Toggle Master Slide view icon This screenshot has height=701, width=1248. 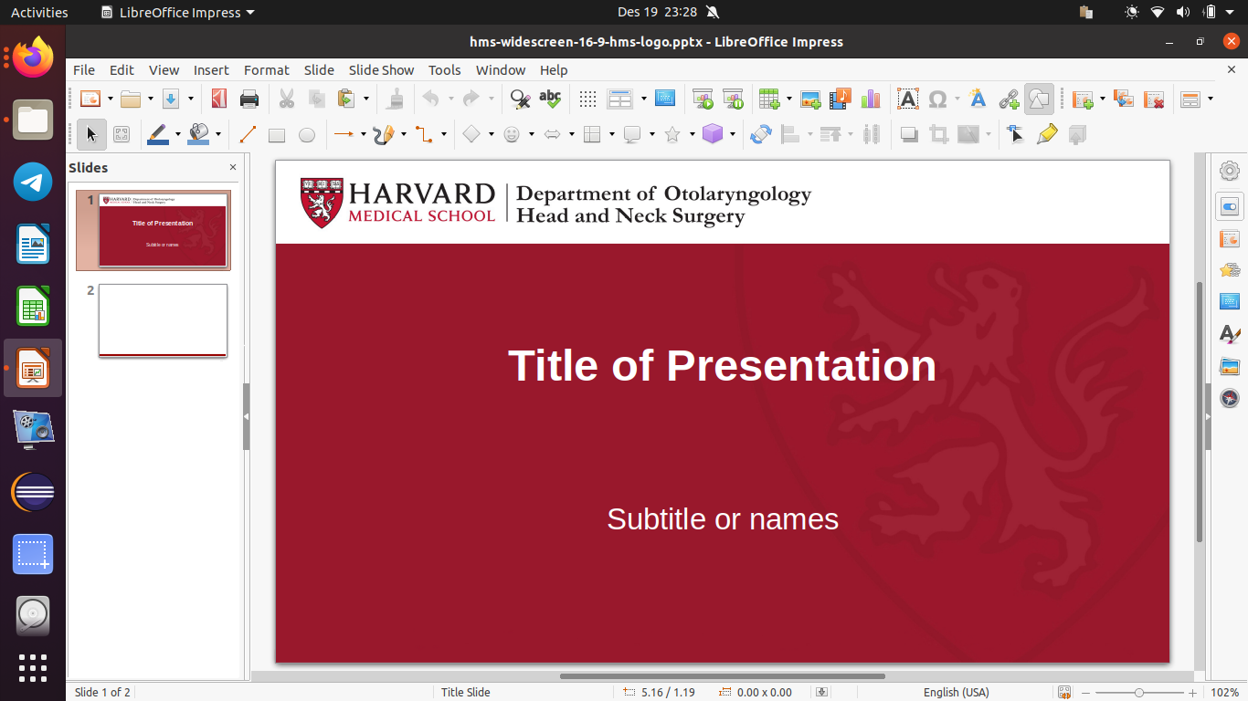[665, 99]
